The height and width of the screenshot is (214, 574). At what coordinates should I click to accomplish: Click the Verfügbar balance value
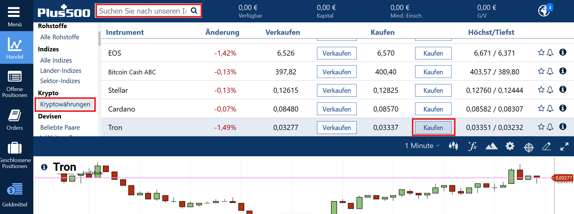coord(248,8)
